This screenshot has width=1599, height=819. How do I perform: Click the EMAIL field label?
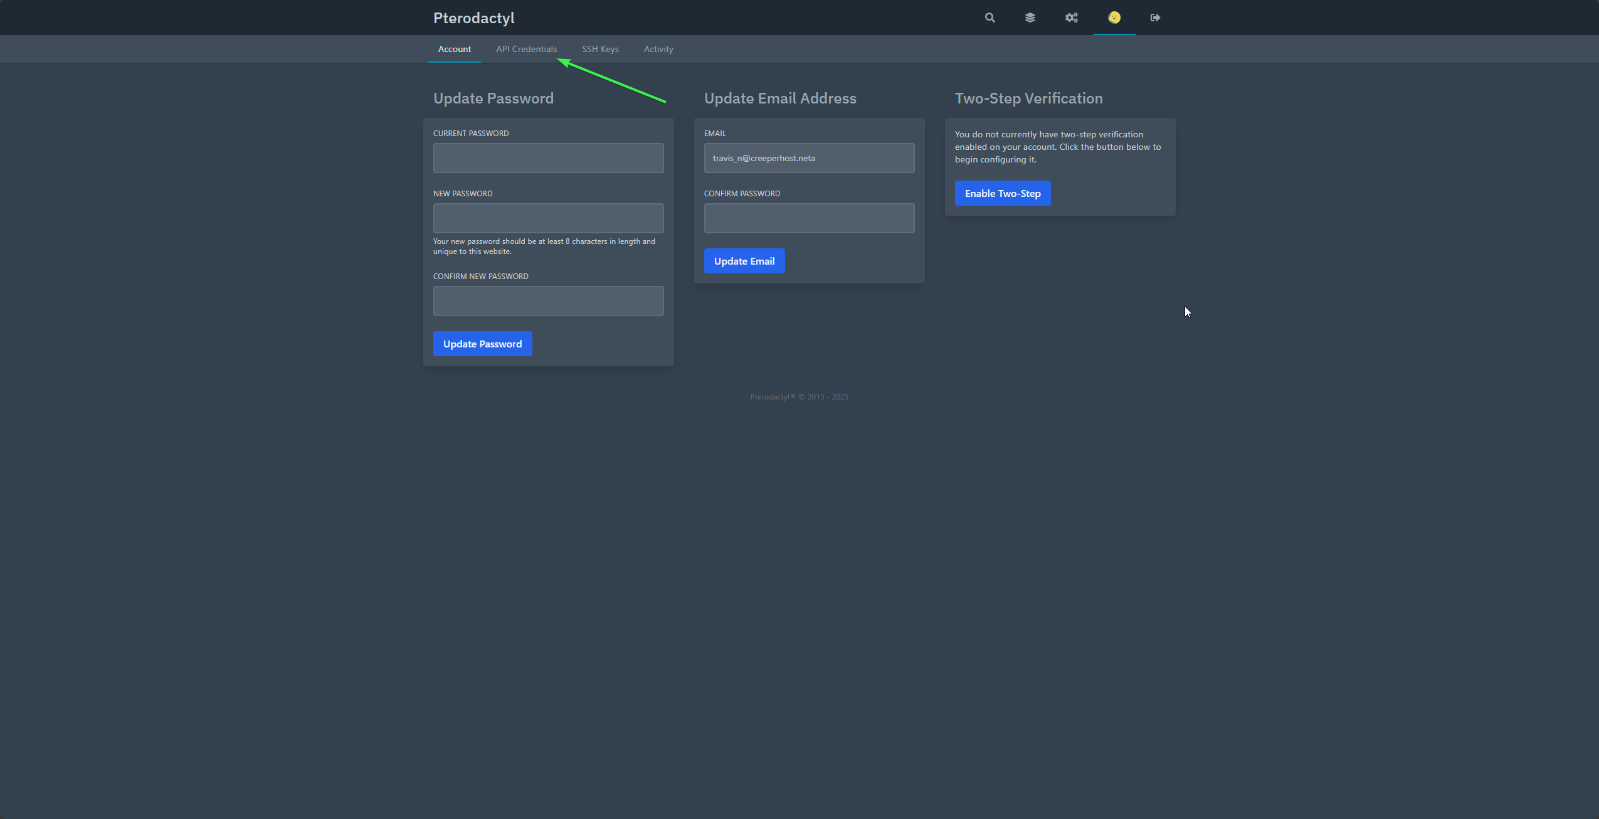tap(715, 134)
